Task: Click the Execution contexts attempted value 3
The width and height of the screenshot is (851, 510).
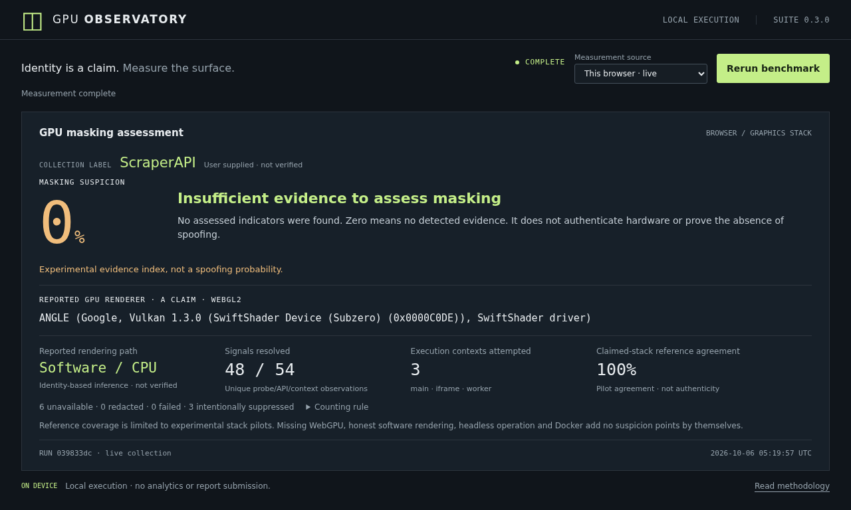Action: (x=416, y=370)
